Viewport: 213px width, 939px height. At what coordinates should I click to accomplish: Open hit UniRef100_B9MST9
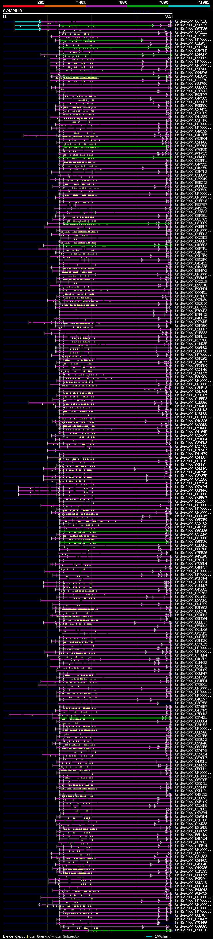point(191,25)
